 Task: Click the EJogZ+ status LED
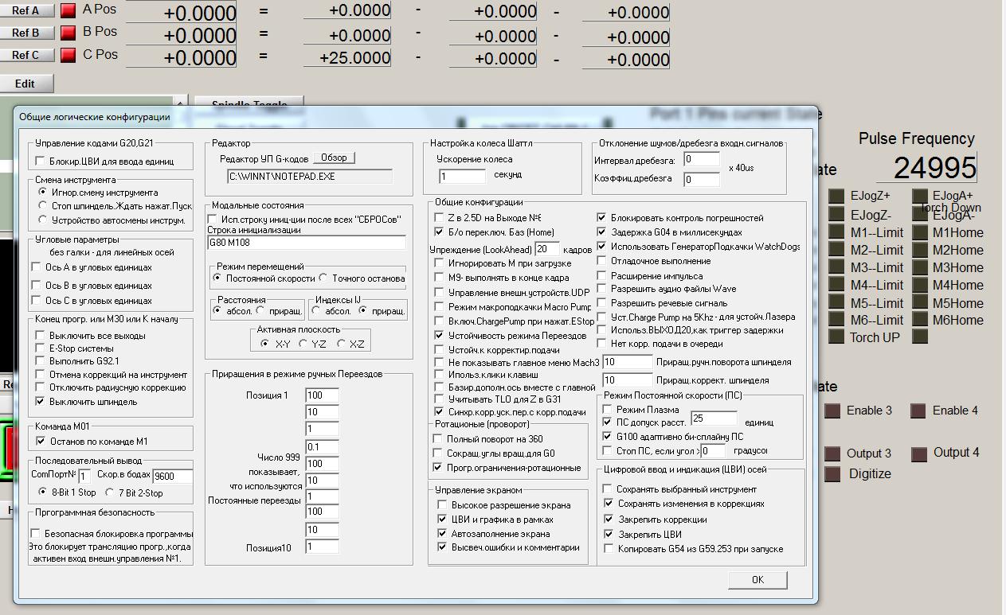coord(836,196)
